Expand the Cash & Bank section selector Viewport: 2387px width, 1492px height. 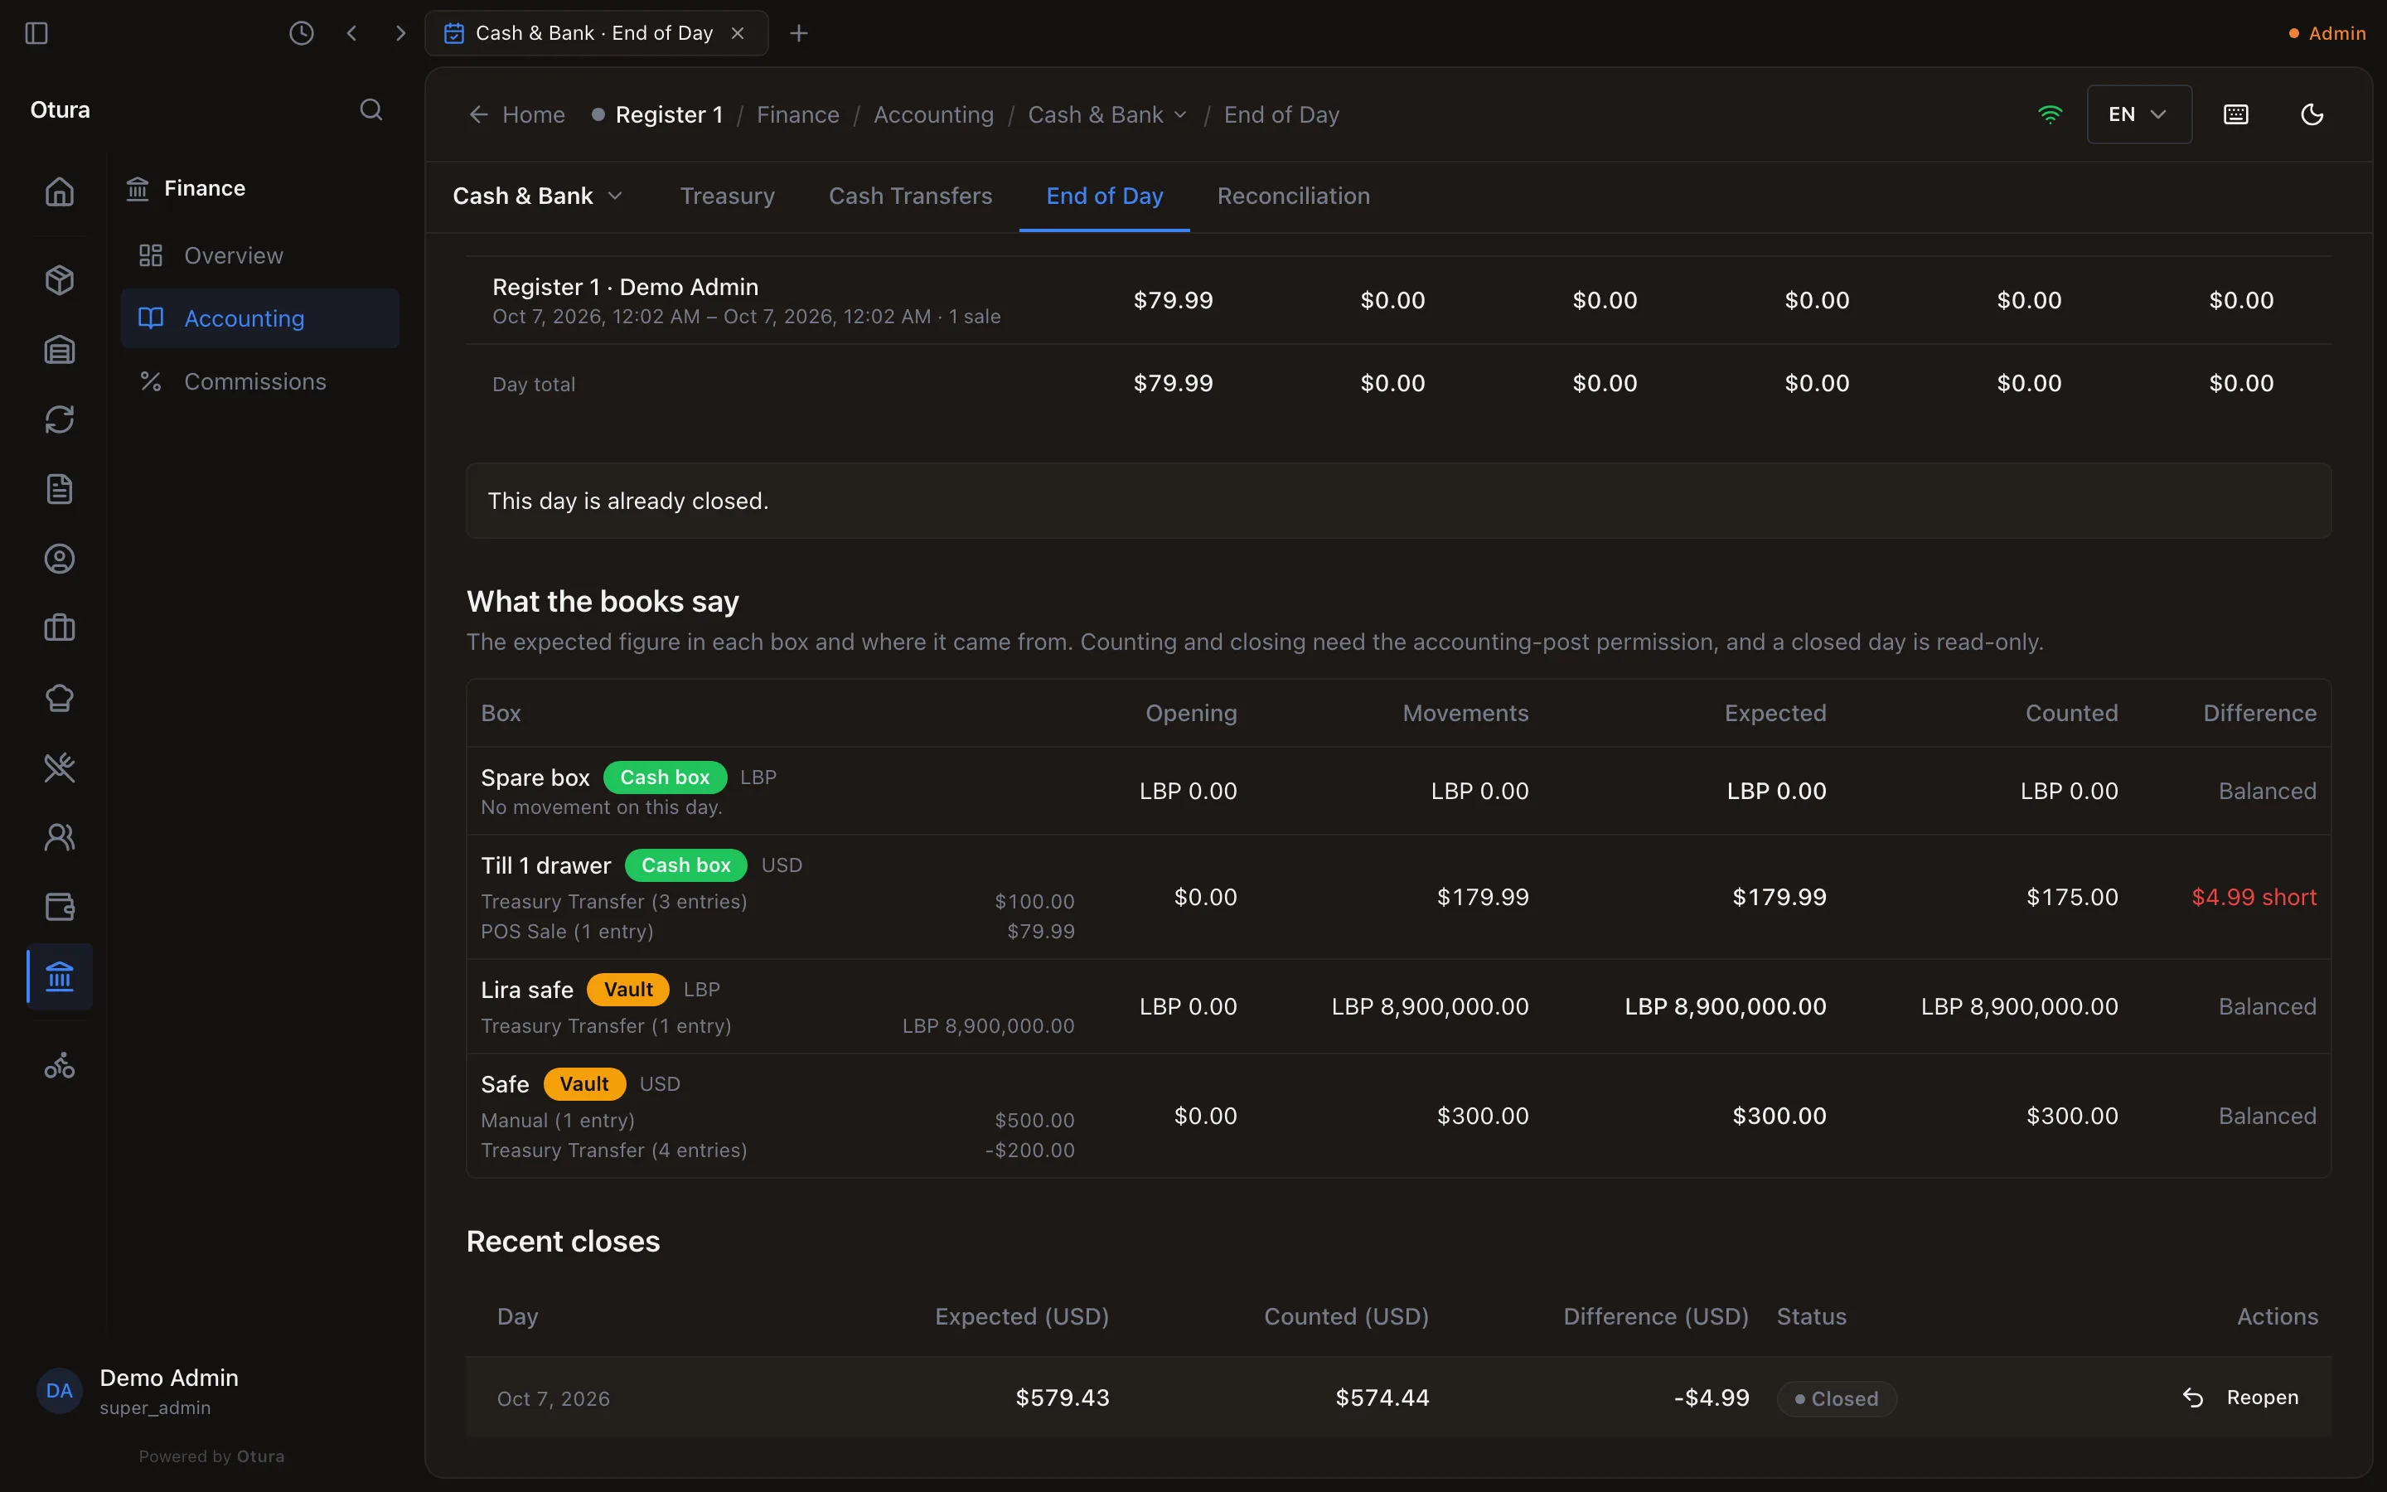click(538, 196)
